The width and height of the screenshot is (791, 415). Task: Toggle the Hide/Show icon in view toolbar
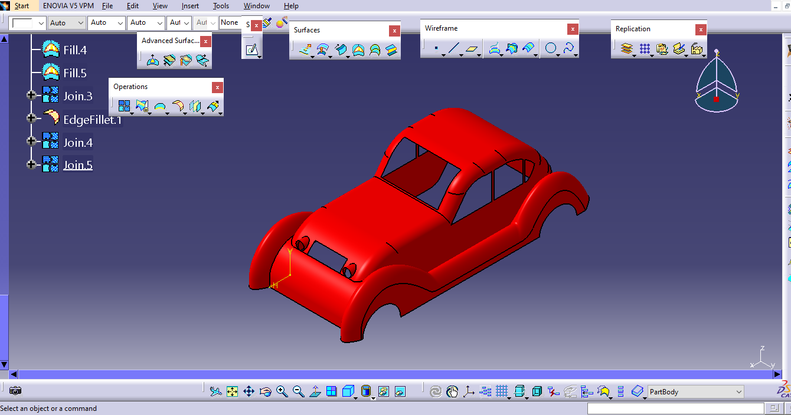point(383,391)
